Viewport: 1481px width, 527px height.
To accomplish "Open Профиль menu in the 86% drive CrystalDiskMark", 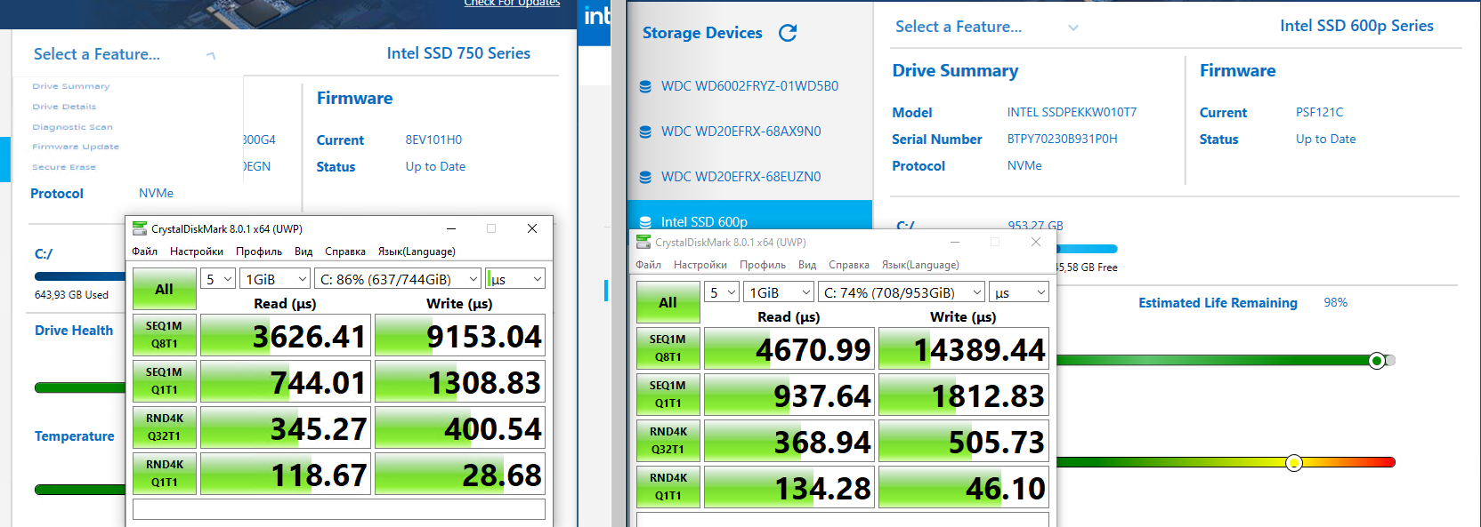I will [x=259, y=252].
